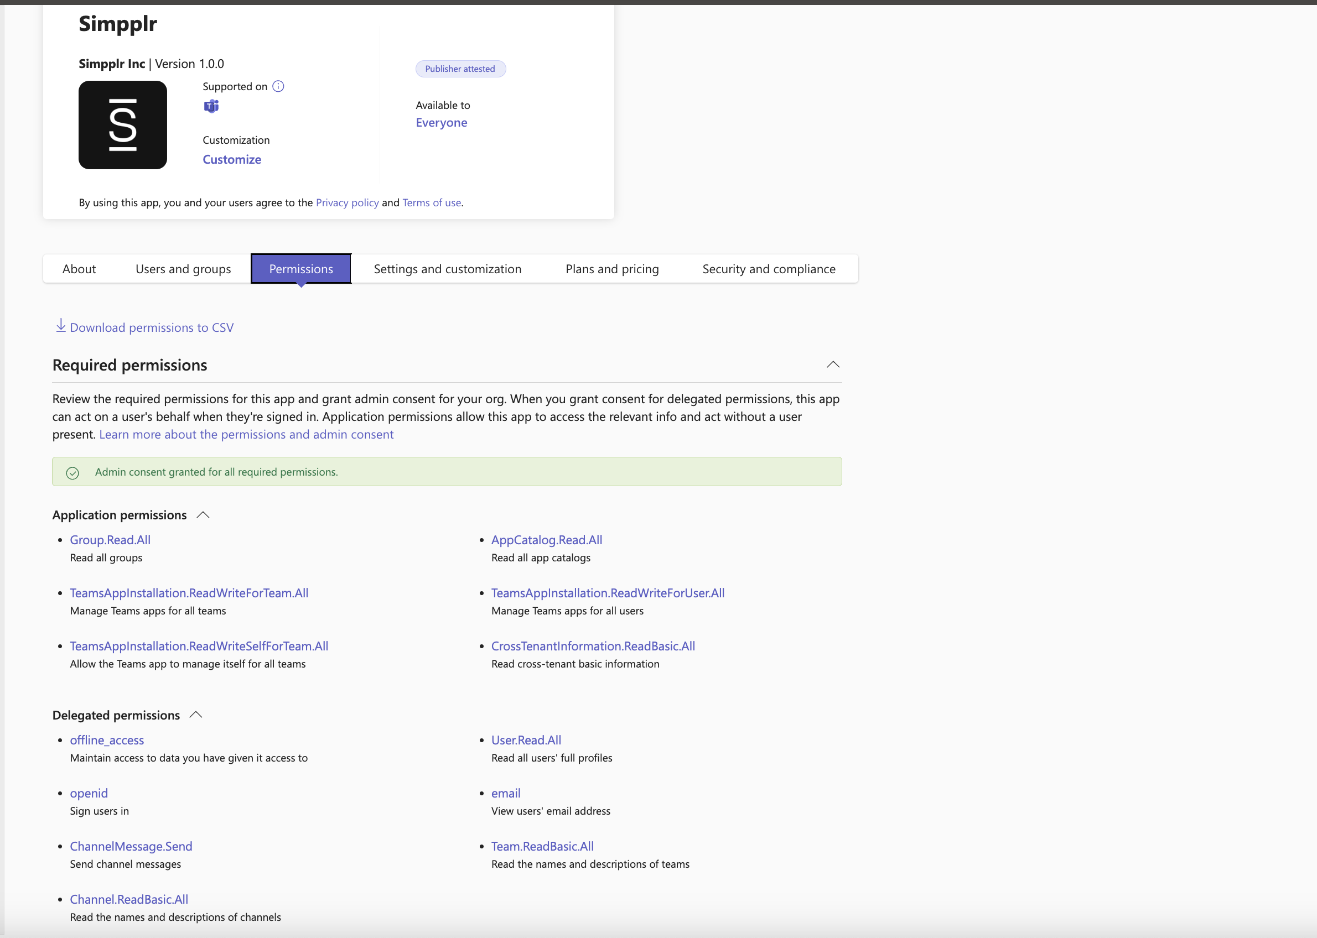Click 'Maintain access to data you have given' text
Viewport: 1317px width, 938px height.
coord(189,758)
